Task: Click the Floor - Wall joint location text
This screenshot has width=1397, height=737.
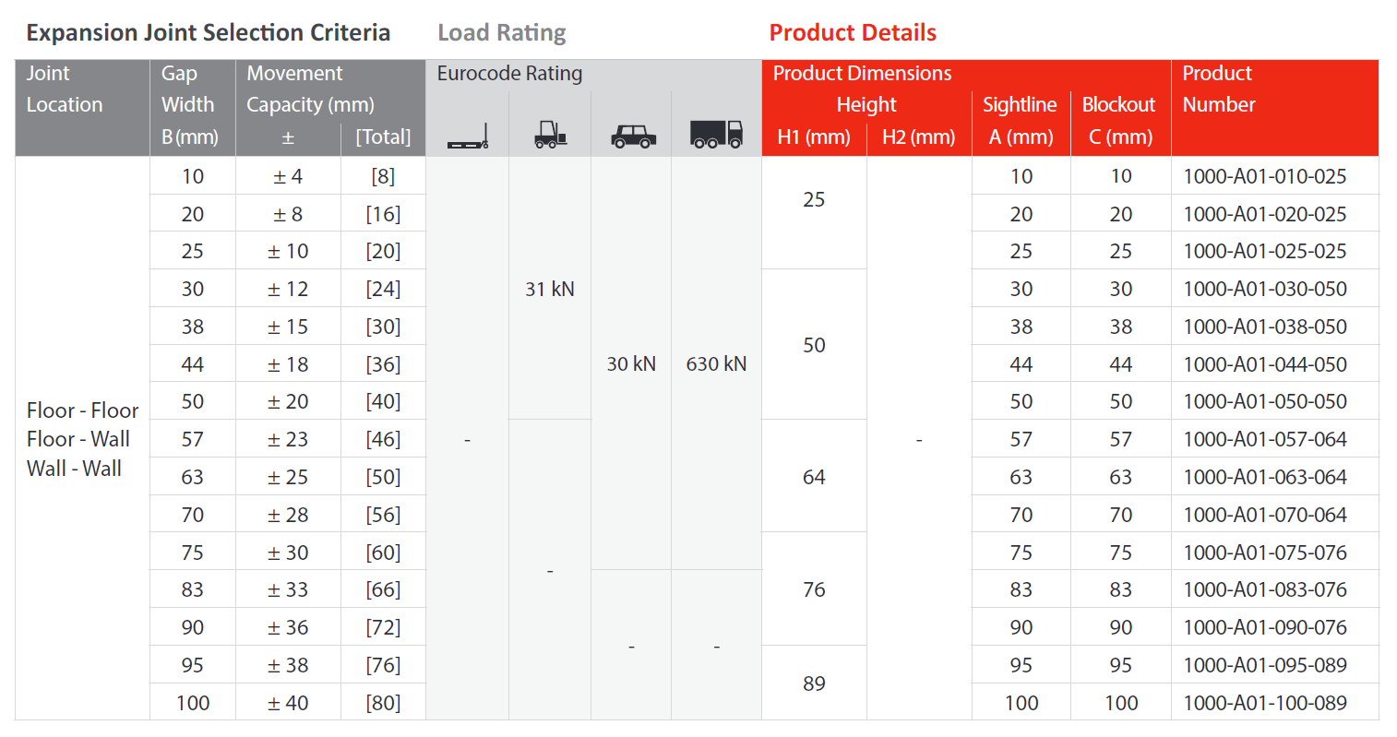Action: point(78,439)
